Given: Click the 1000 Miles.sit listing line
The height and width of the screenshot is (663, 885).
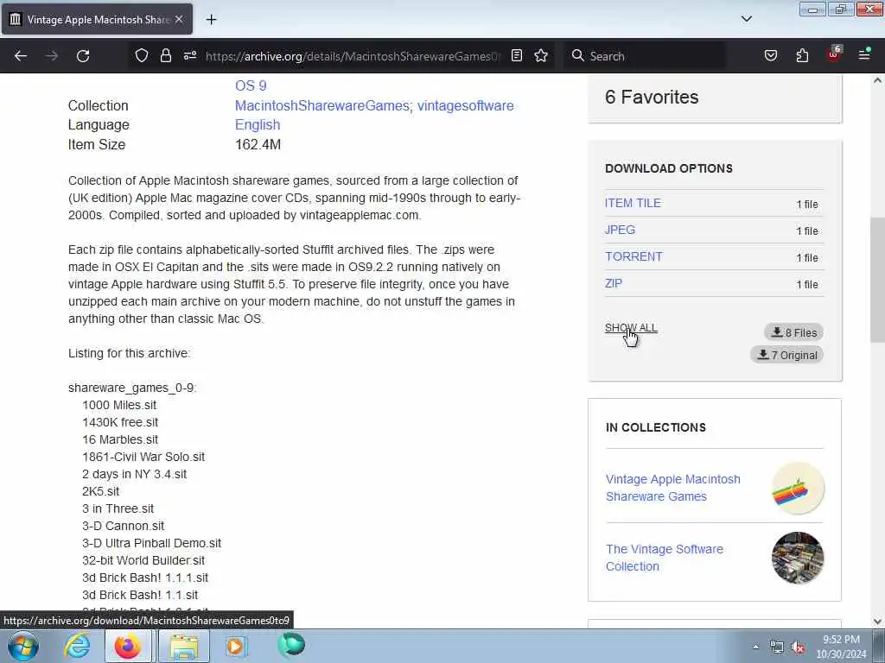Looking at the screenshot, I should (119, 405).
